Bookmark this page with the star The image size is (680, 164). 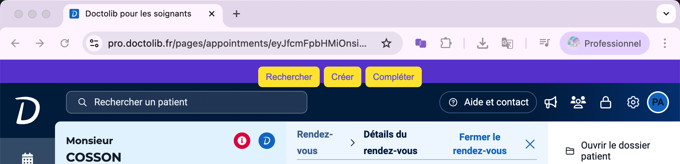click(x=386, y=43)
